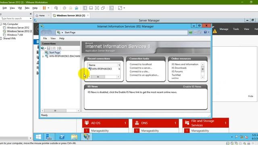Click the delete connection icon in Connections toolbar
The width and height of the screenshot is (258, 145).
(x=60, y=48)
